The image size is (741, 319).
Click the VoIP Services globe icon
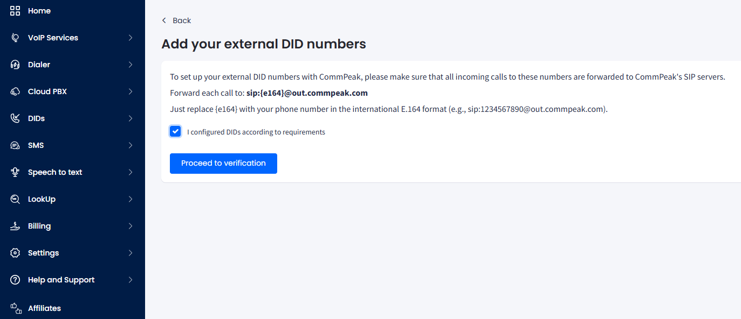[x=15, y=38]
